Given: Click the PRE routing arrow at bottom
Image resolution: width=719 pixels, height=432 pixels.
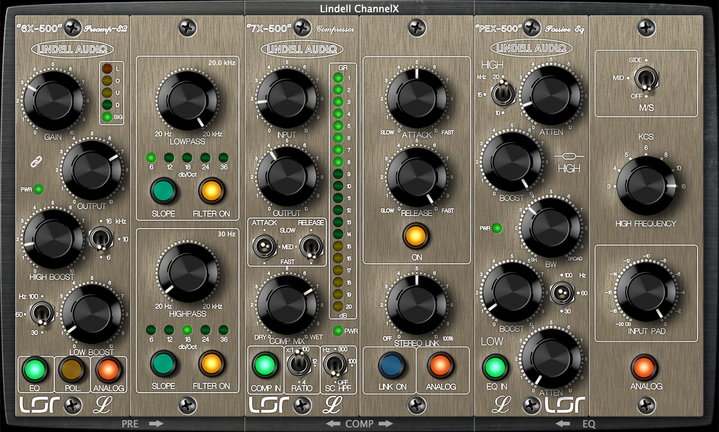Looking at the screenshot, I should (155, 424).
